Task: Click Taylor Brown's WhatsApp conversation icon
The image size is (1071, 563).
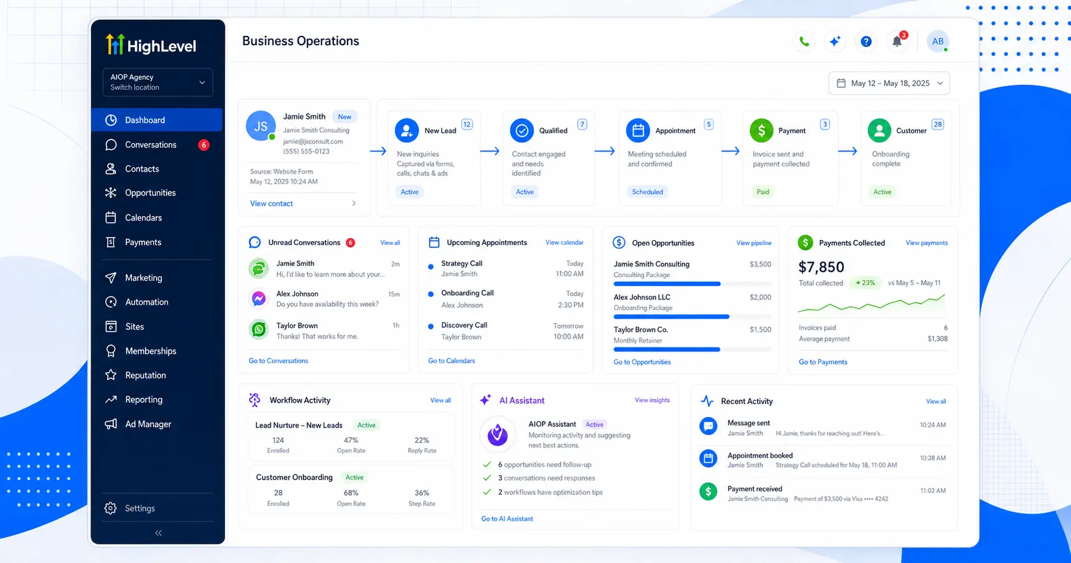Action: tap(258, 330)
